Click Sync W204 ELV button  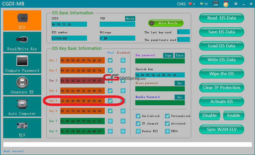[222, 130]
